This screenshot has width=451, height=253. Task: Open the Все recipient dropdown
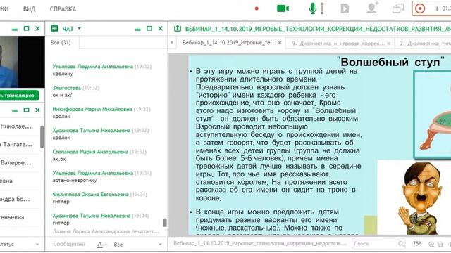coord(137,245)
